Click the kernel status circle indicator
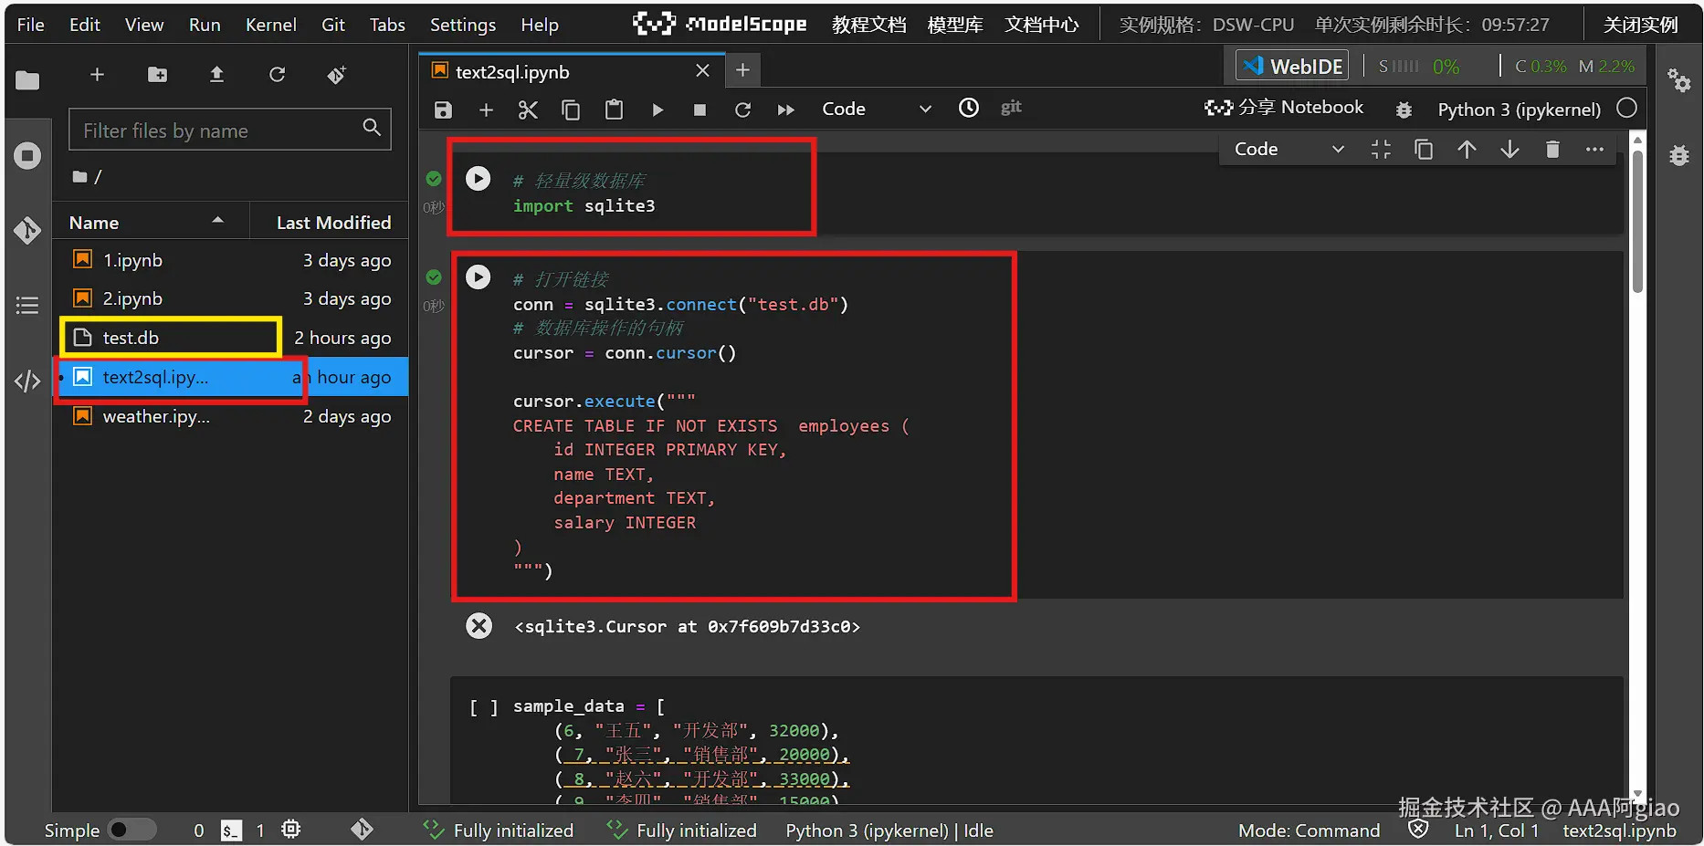Screen dimensions: 1704x846 (x=1625, y=109)
